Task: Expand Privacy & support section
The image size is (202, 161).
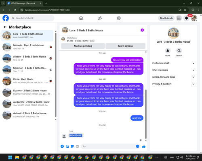Action: click(x=173, y=84)
